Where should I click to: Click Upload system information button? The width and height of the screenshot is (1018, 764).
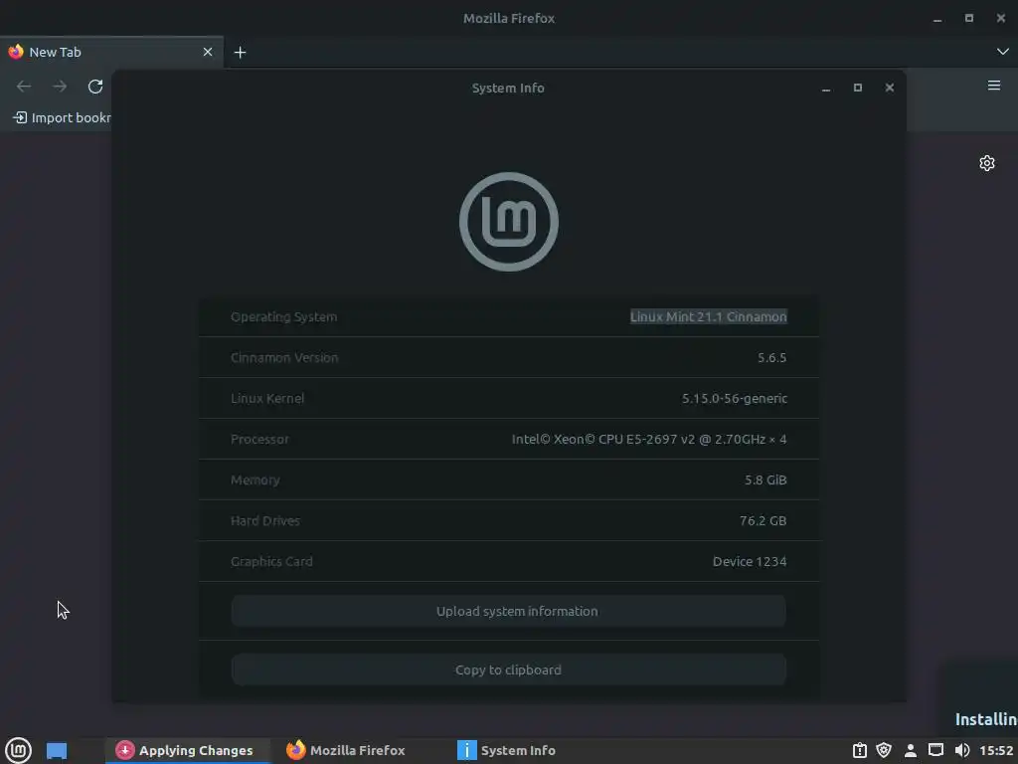tap(508, 612)
